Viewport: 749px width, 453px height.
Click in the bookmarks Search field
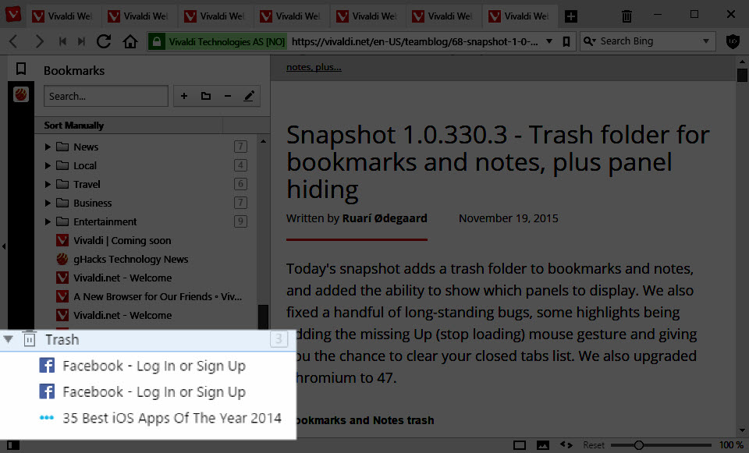point(106,96)
